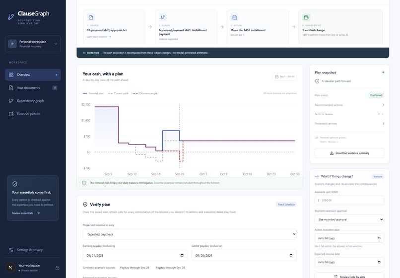The image size is (400, 278).
Task: Click the N user avatar
Action: tap(10, 268)
